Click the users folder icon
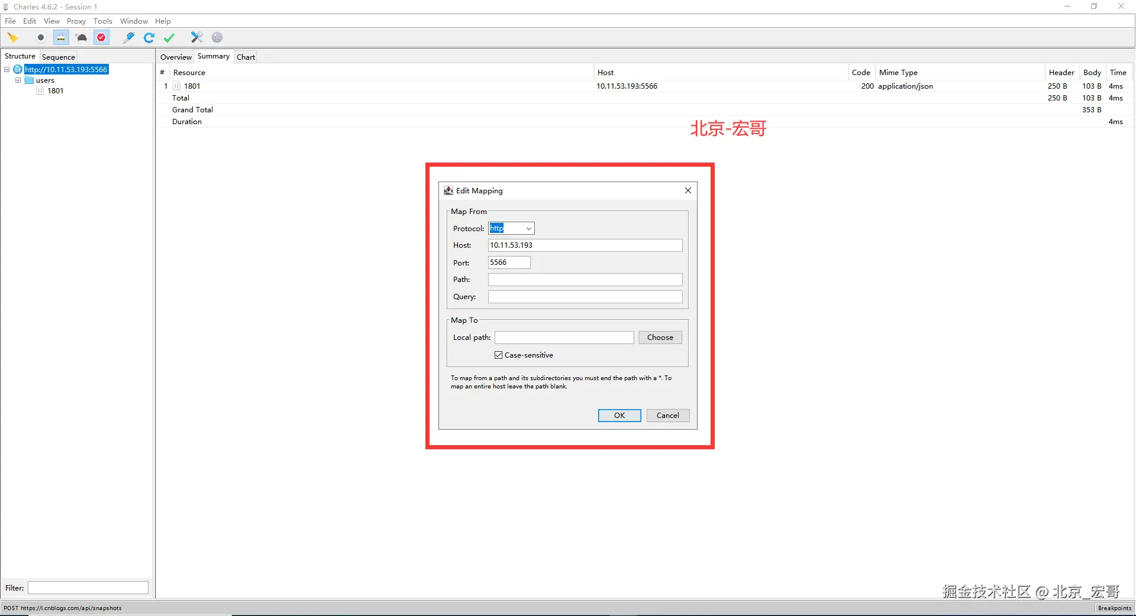1136x616 pixels. point(29,80)
